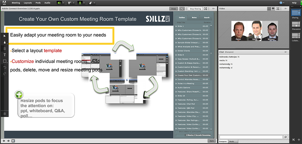This screenshot has width=302, height=144.
Task: Click the delete trash tool
Action: click(x=4, y=49)
